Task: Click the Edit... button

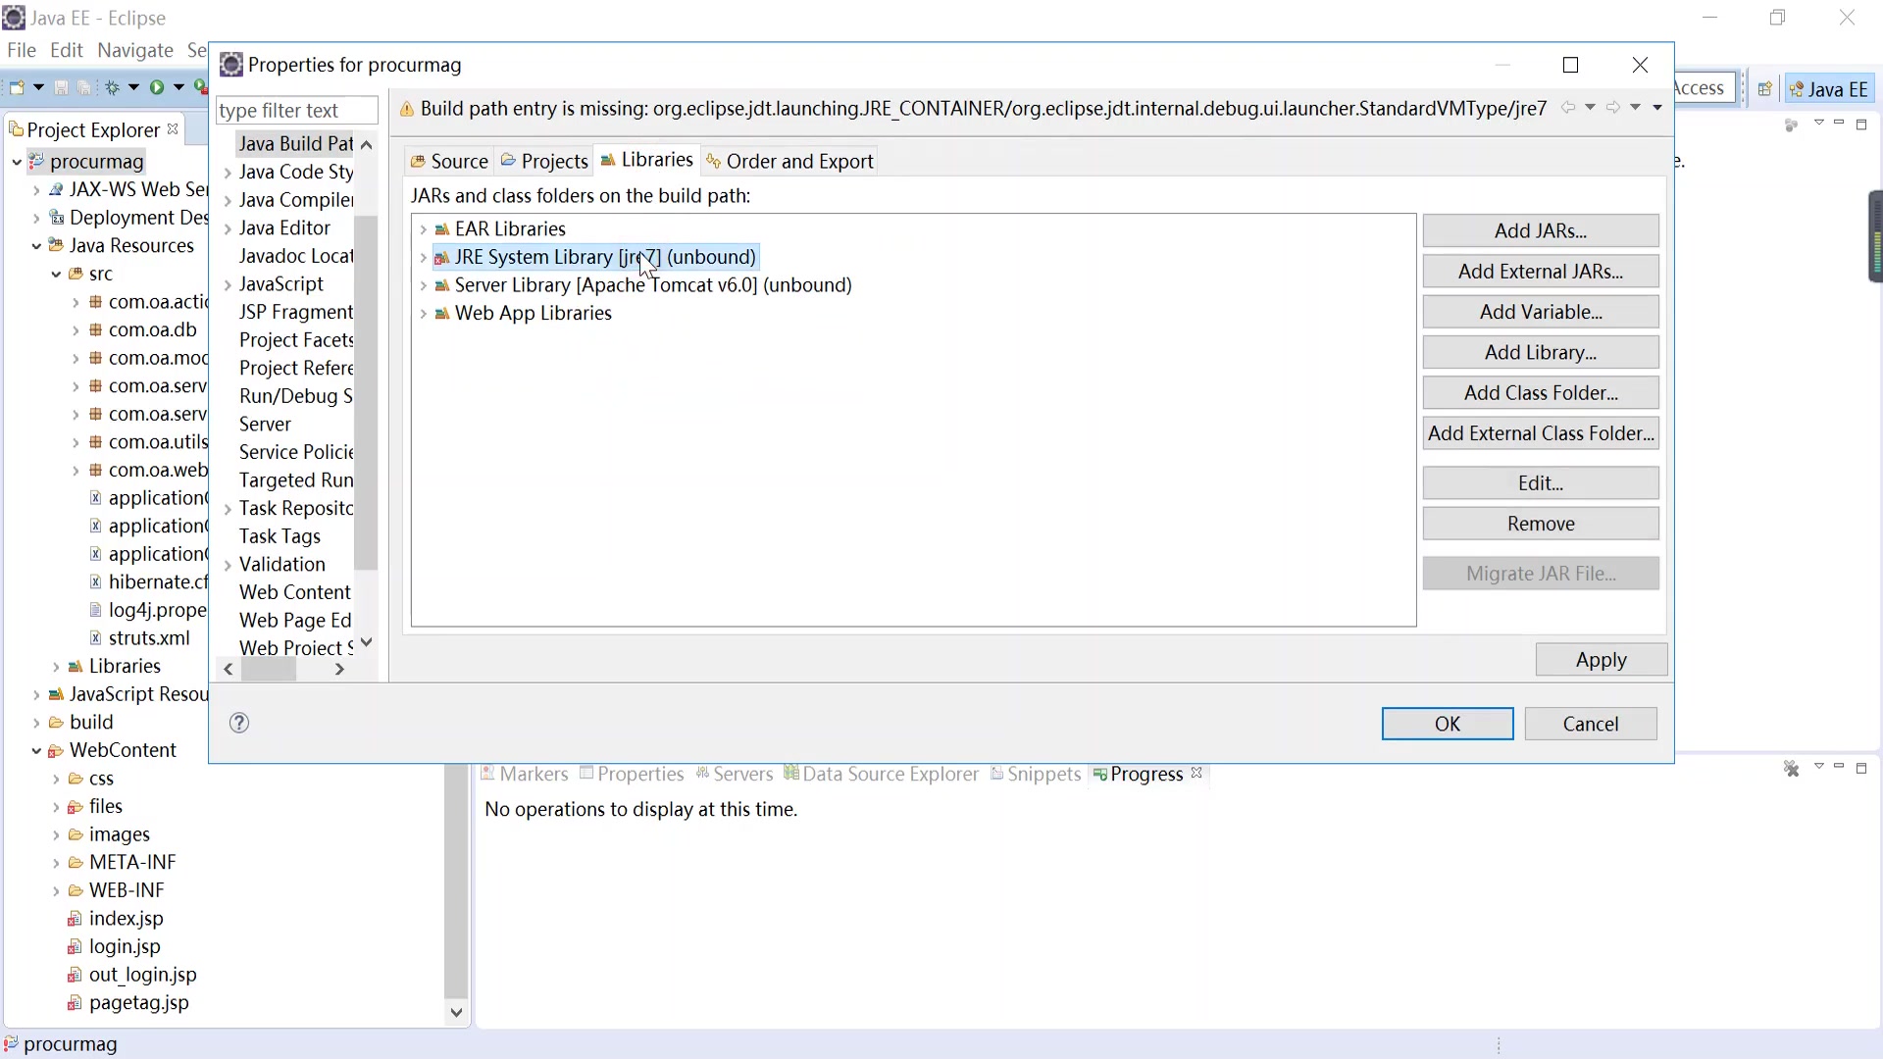Action: 1541,482
